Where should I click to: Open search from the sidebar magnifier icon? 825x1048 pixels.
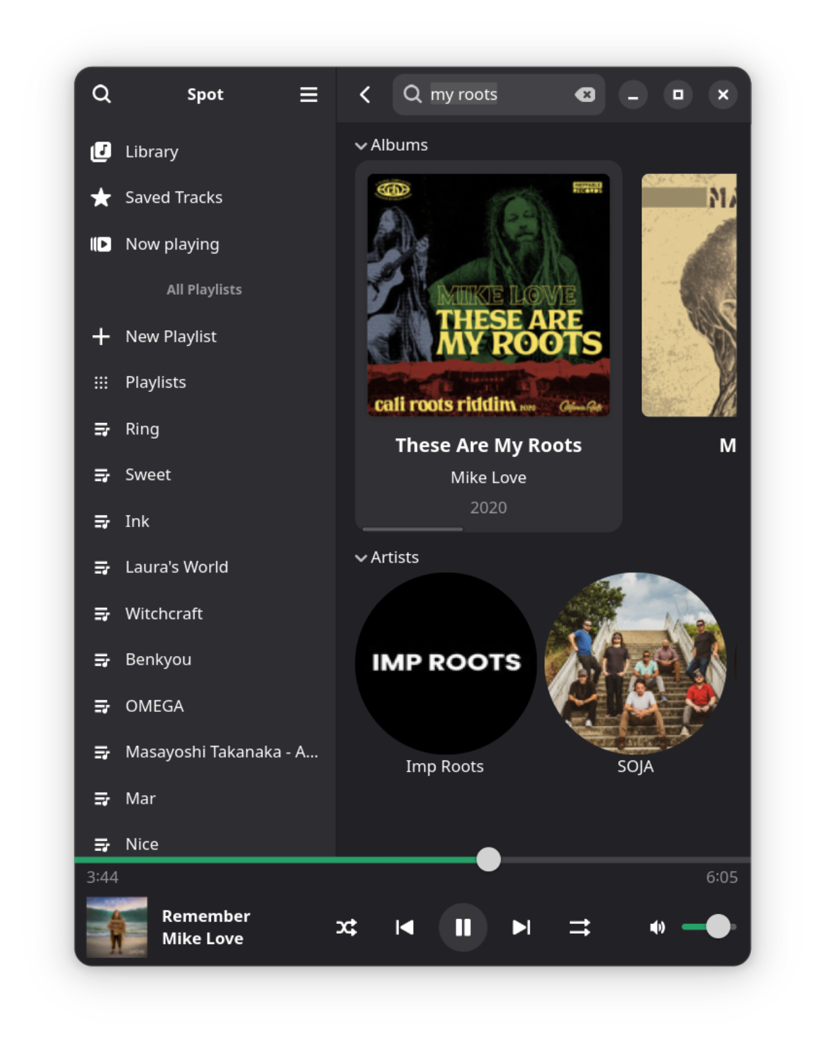(x=101, y=94)
